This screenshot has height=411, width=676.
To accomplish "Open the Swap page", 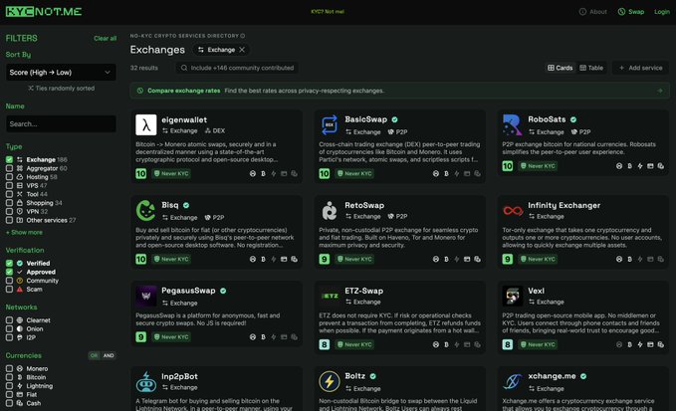I will point(631,12).
